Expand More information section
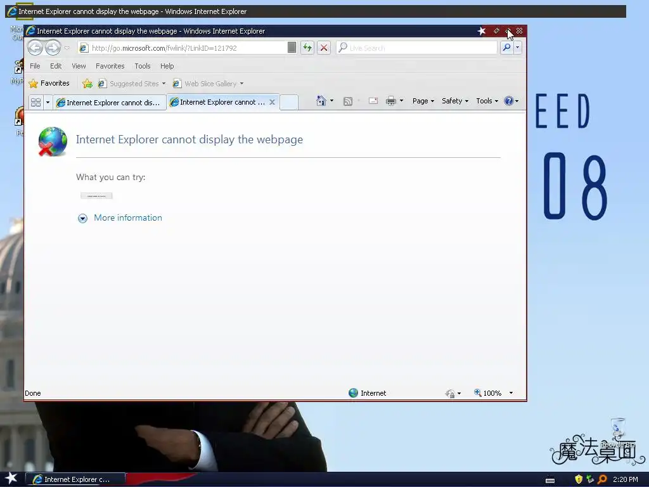The height and width of the screenshot is (487, 649). (x=83, y=218)
